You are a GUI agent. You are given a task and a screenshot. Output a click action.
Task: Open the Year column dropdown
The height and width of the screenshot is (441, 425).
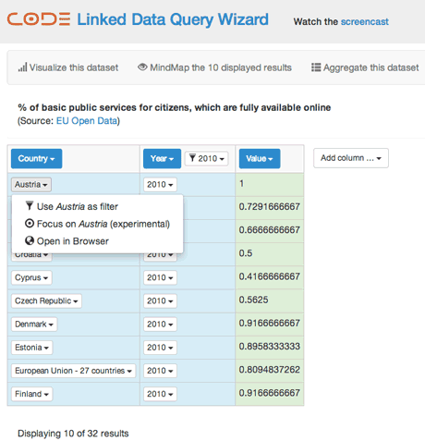[162, 159]
